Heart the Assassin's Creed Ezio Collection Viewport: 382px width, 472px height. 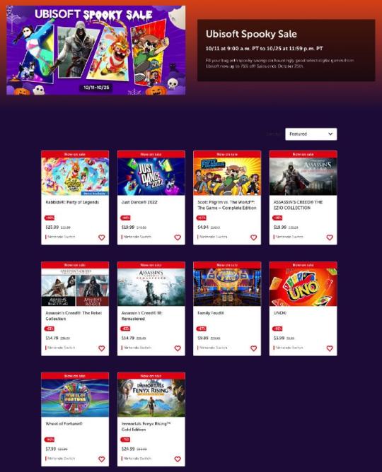(x=330, y=237)
